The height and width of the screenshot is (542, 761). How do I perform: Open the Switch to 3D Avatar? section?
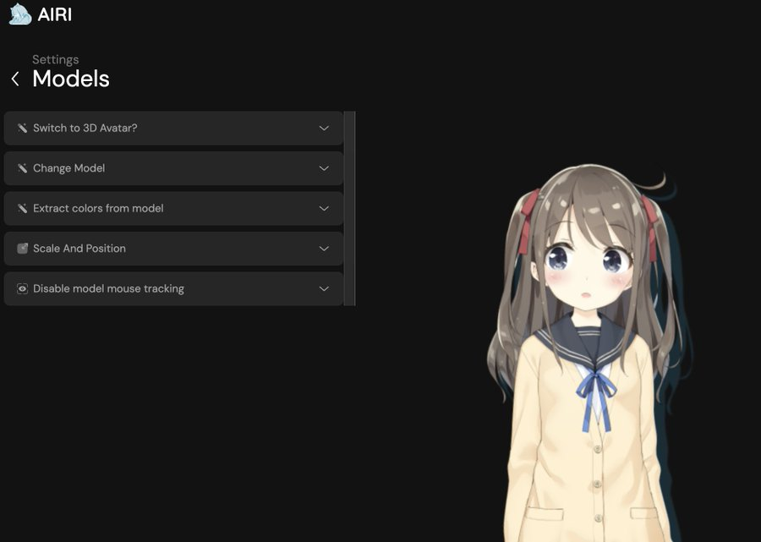pos(173,128)
